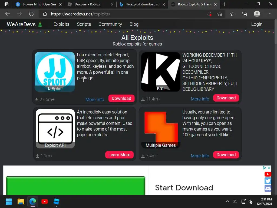Open Roblox app in taskbar
The width and height of the screenshot is (277, 208).
point(57,201)
